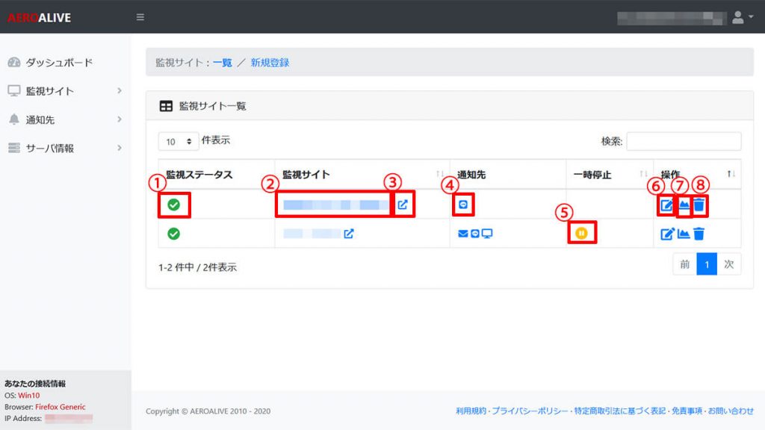
Task: Click the Firefox Generic browser text
Action: (60, 407)
